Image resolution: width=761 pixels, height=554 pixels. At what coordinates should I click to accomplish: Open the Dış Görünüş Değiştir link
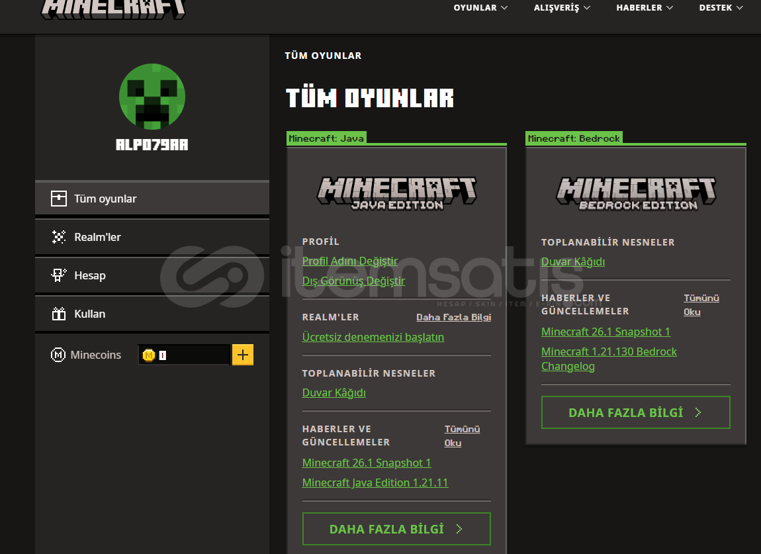coord(353,281)
